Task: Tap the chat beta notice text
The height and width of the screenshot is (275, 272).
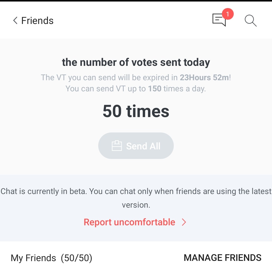Action: point(136,198)
